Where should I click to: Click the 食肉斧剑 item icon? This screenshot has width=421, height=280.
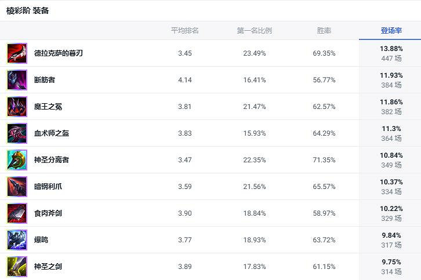coord(17,213)
